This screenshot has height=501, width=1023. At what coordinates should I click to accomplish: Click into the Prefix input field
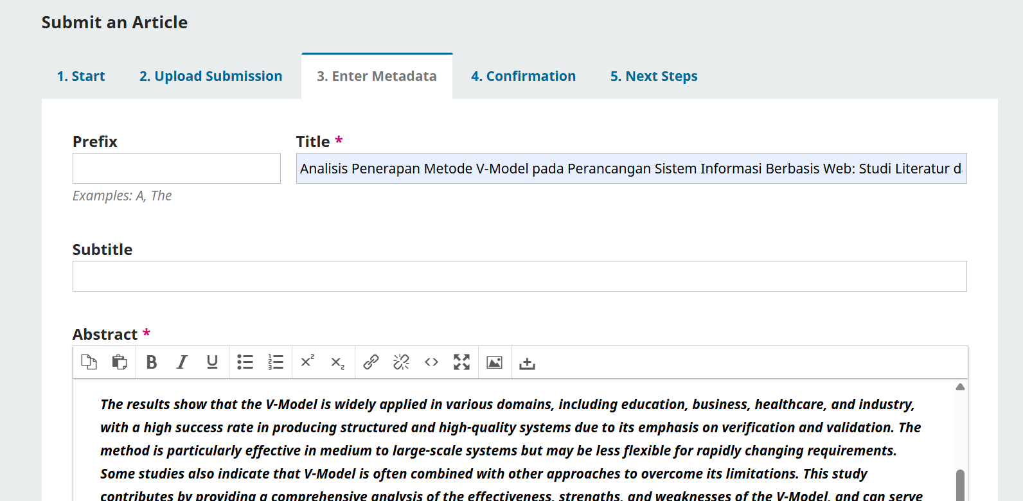point(177,168)
